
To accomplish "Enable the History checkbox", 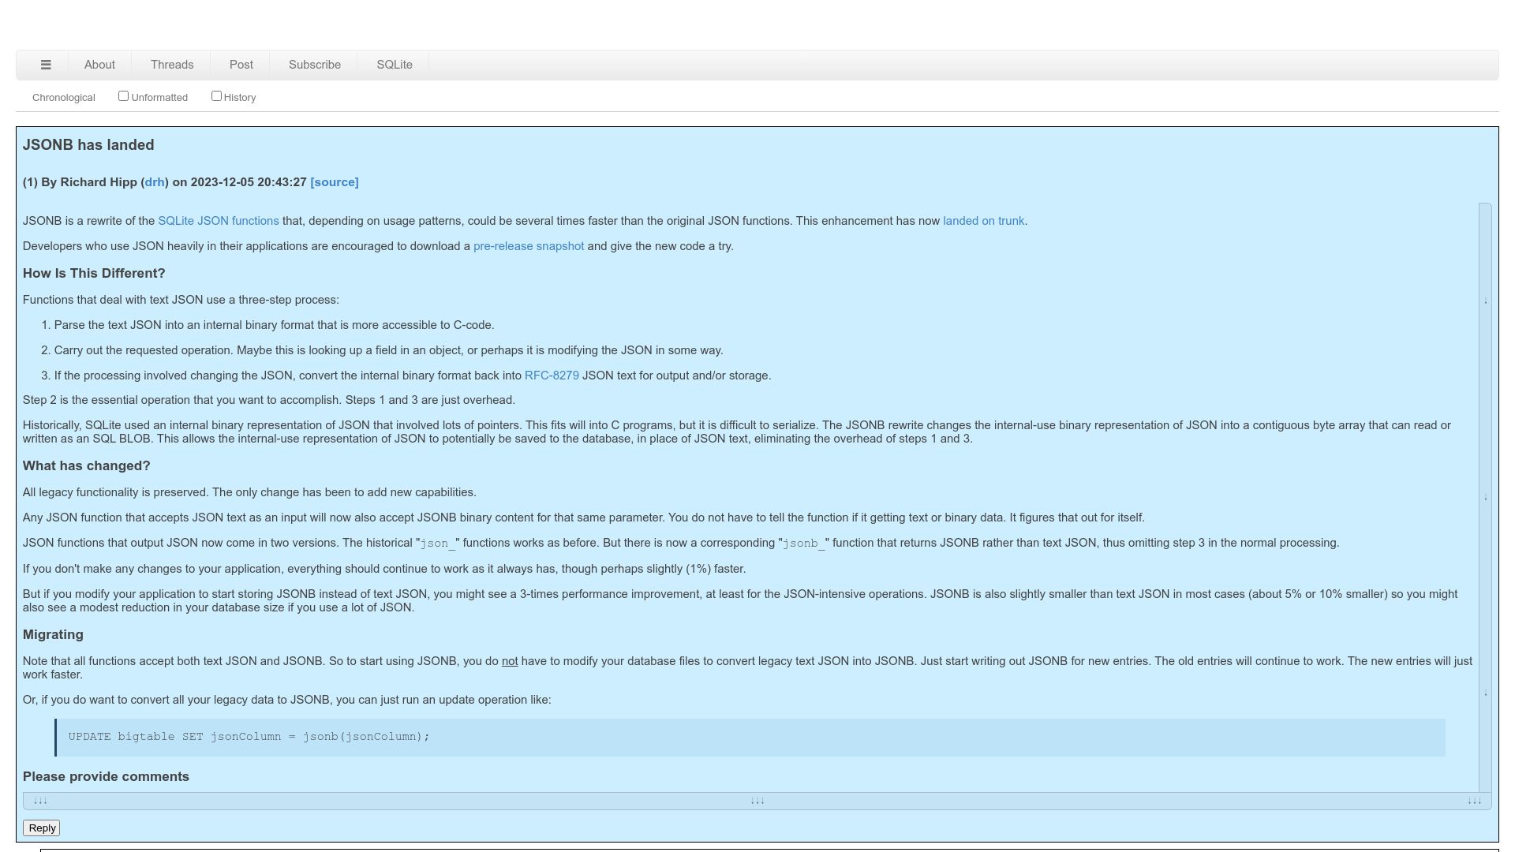I will click(216, 96).
